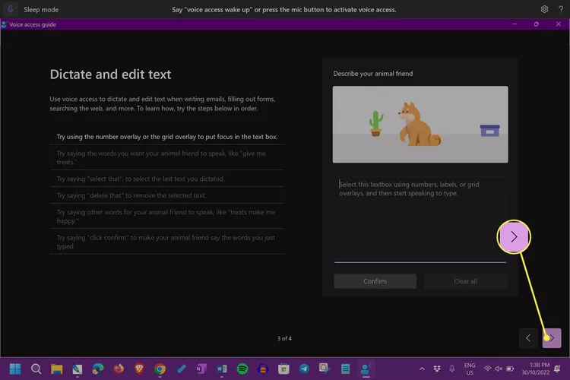Click the Shiba dog illustration
The image size is (570, 380).
[419, 125]
